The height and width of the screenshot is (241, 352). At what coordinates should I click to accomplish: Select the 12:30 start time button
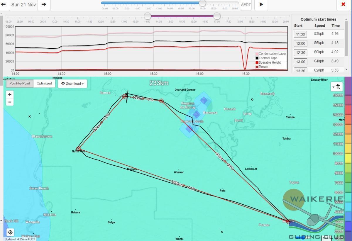tap(301, 52)
